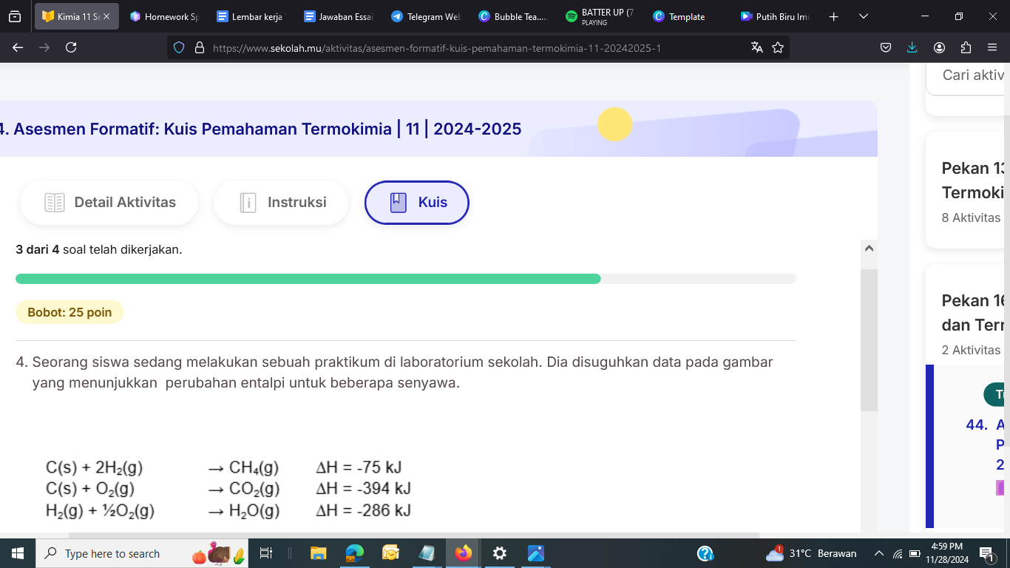Open File Explorer from the taskbar

point(319,553)
